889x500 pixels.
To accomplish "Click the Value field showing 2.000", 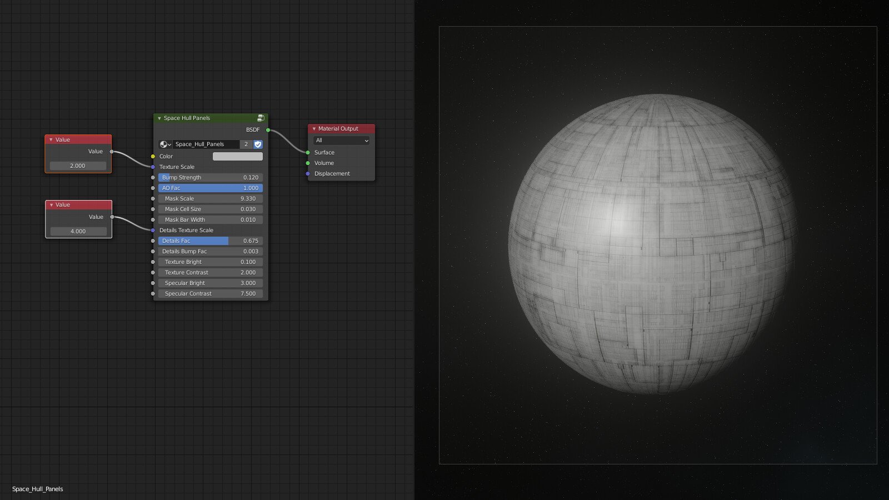I will pos(78,165).
